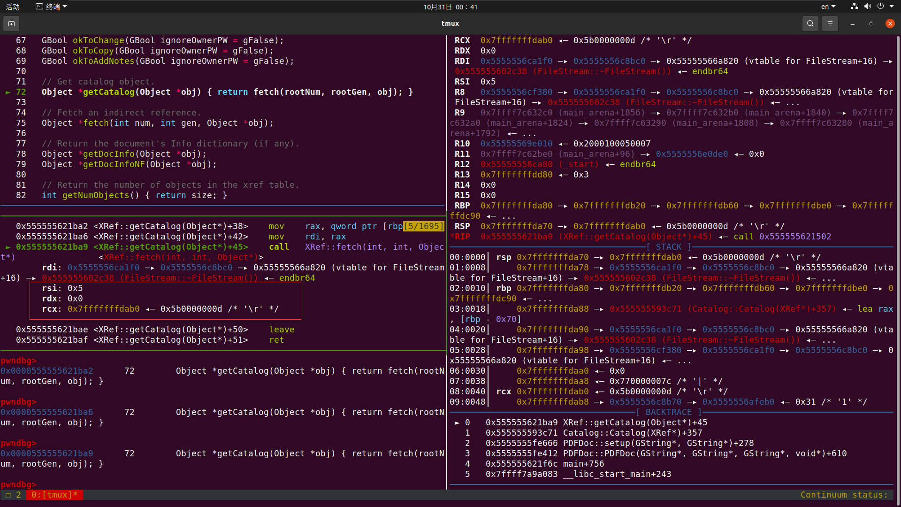Open the 终端 application menu
Screen dimensions: 901x507
(x=52, y=7)
